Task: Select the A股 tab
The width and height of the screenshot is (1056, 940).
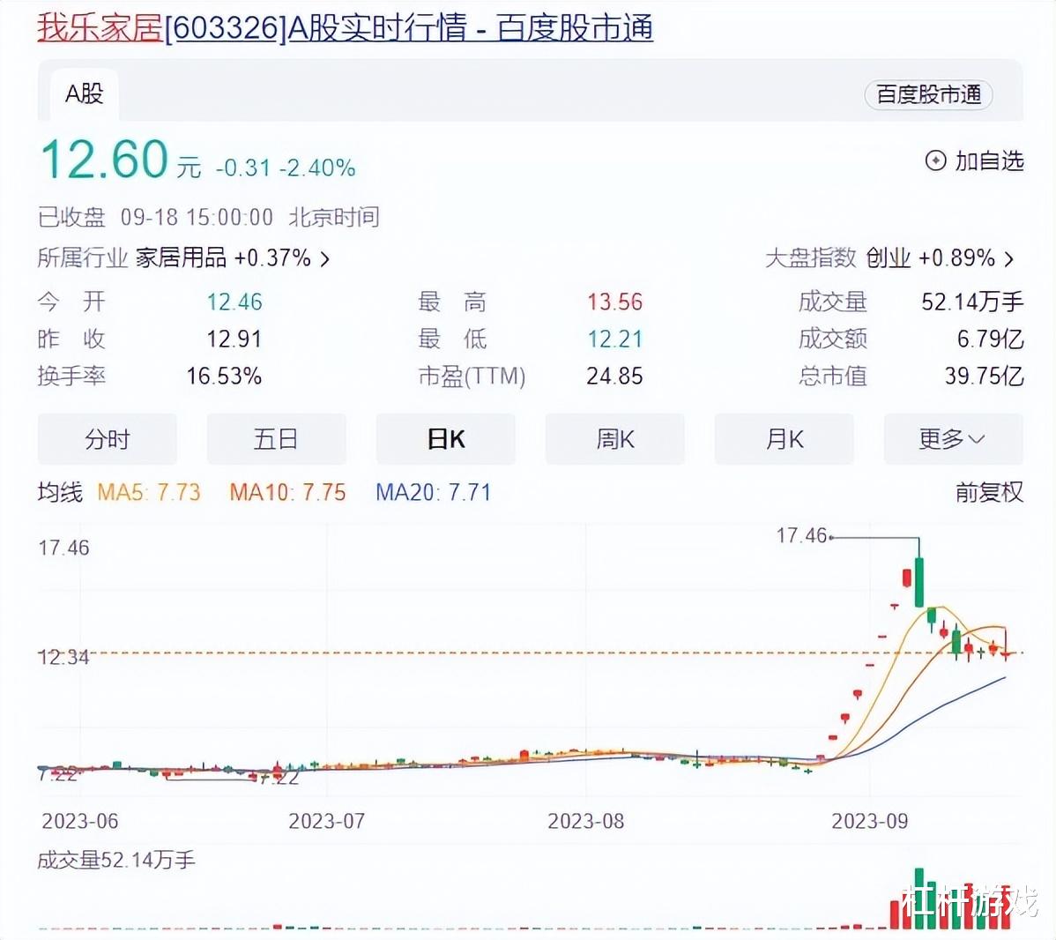Action: [85, 94]
